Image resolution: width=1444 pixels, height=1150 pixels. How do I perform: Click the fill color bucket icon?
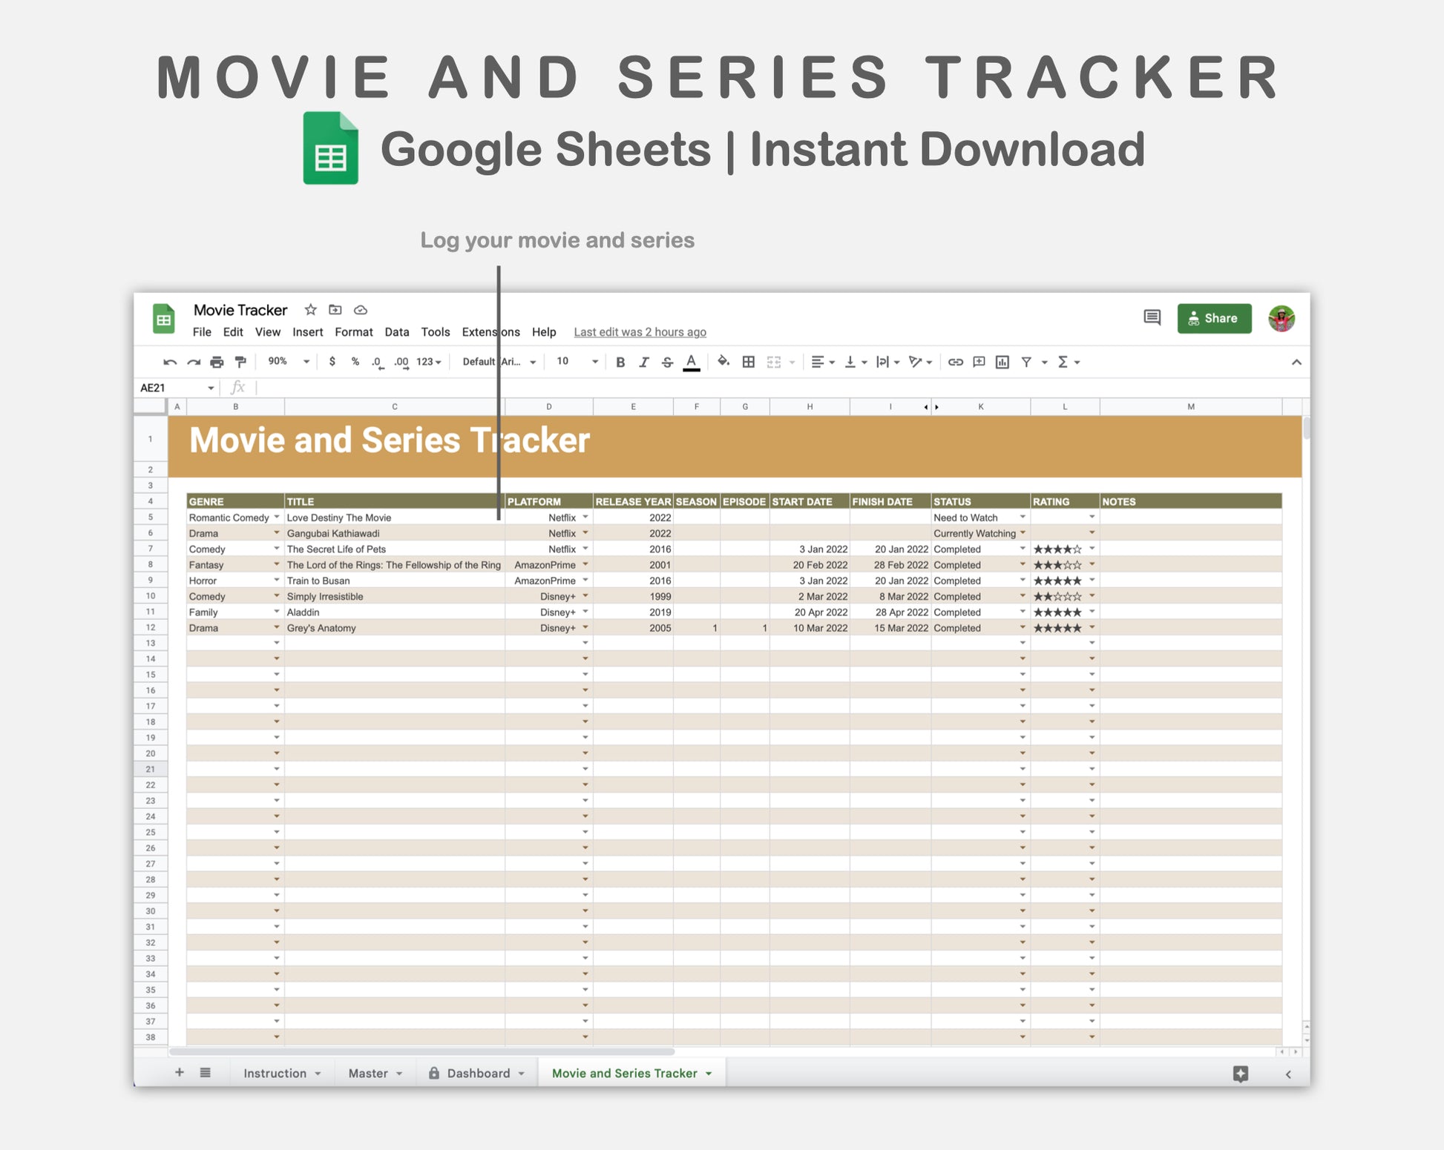click(723, 362)
